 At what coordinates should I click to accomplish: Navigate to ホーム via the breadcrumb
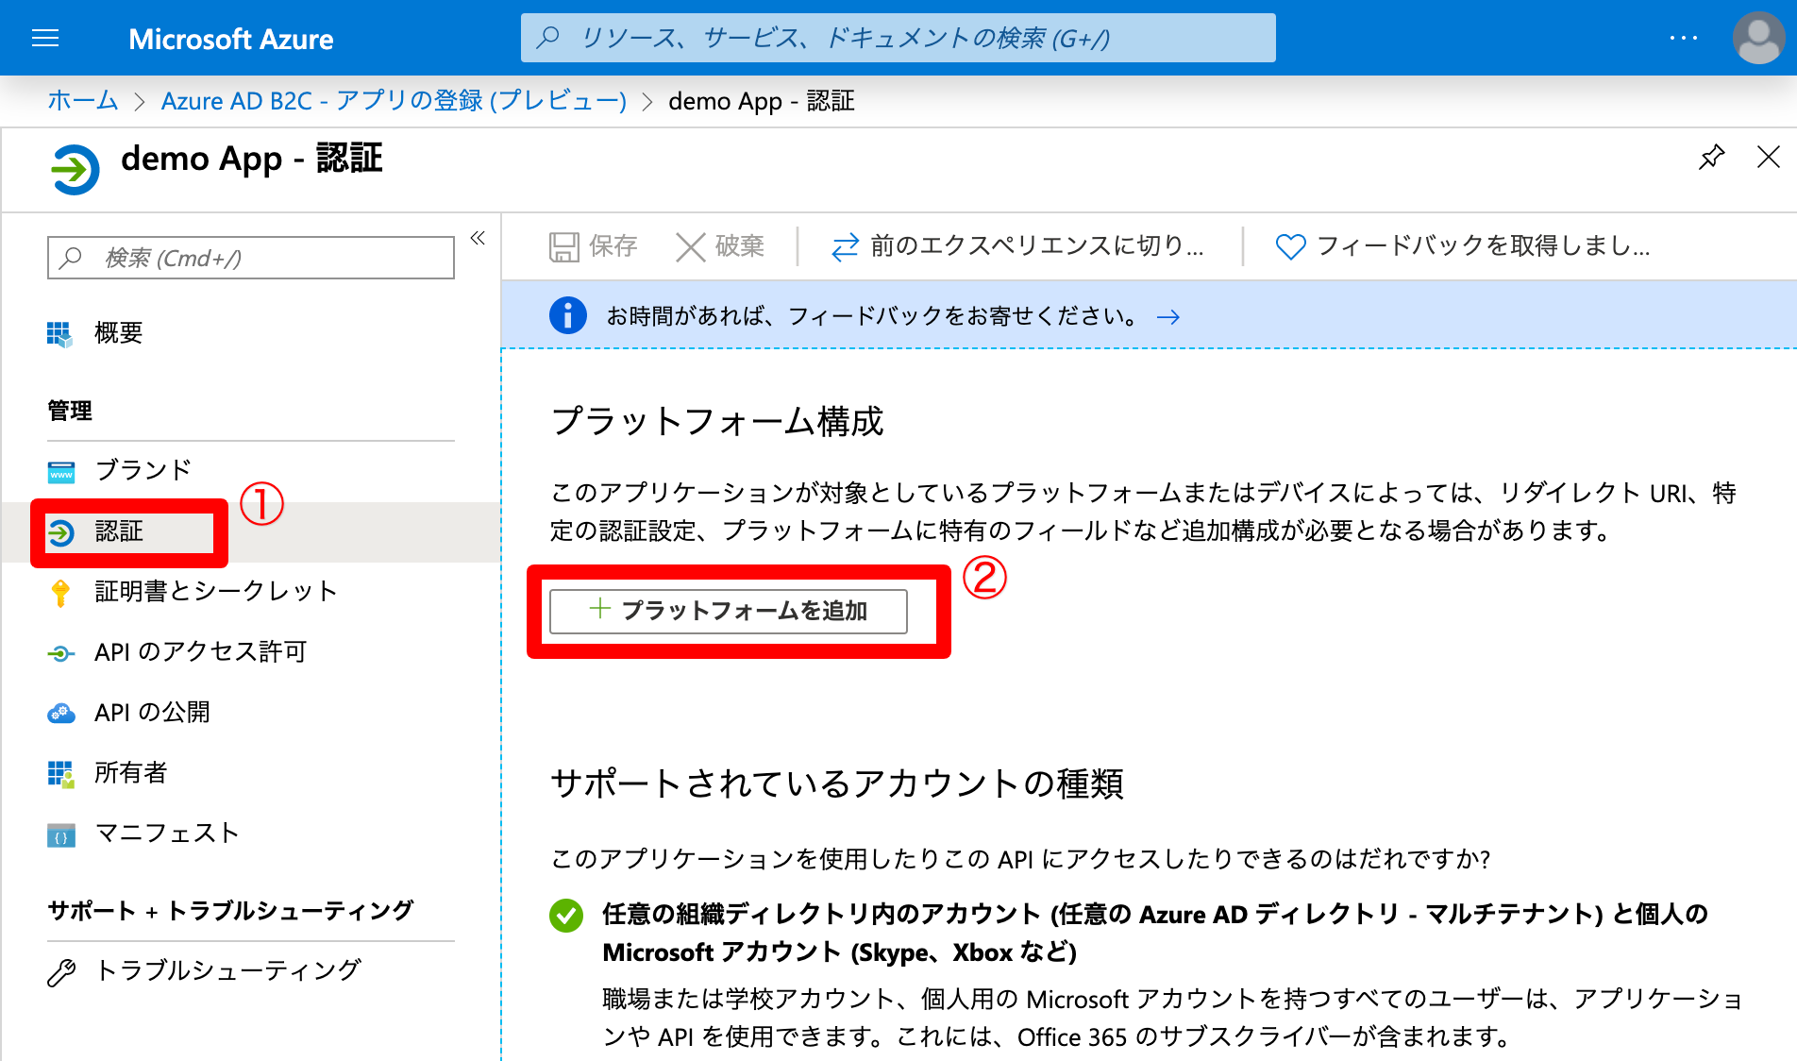82,101
